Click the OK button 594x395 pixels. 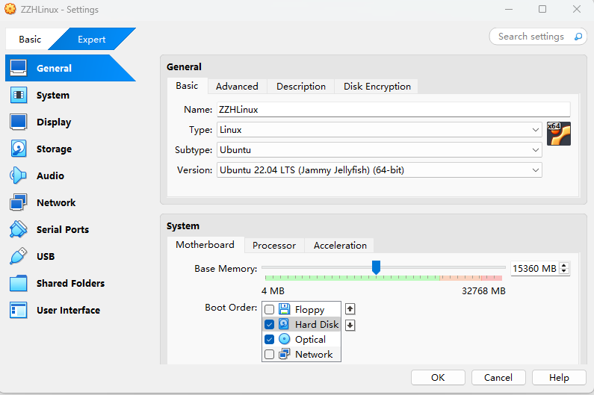[x=438, y=378]
